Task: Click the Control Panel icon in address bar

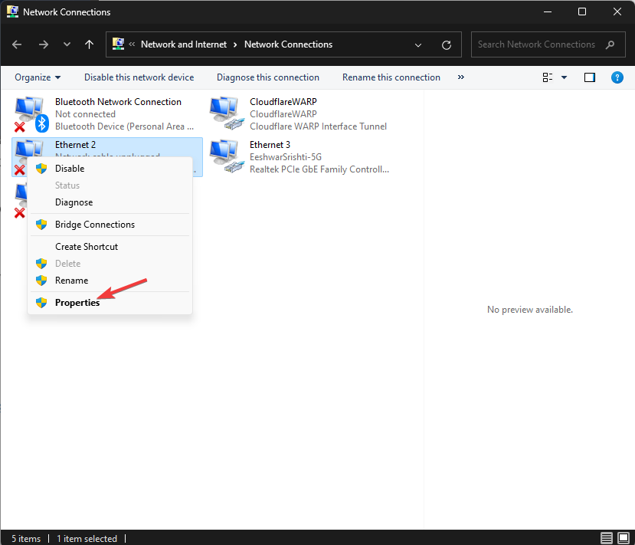Action: 118,44
